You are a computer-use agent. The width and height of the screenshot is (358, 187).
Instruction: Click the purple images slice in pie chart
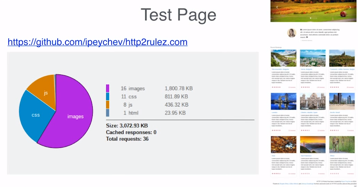pos(71,111)
